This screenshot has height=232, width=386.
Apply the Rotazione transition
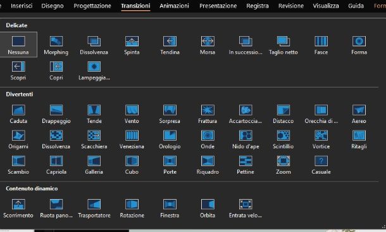coord(132,209)
